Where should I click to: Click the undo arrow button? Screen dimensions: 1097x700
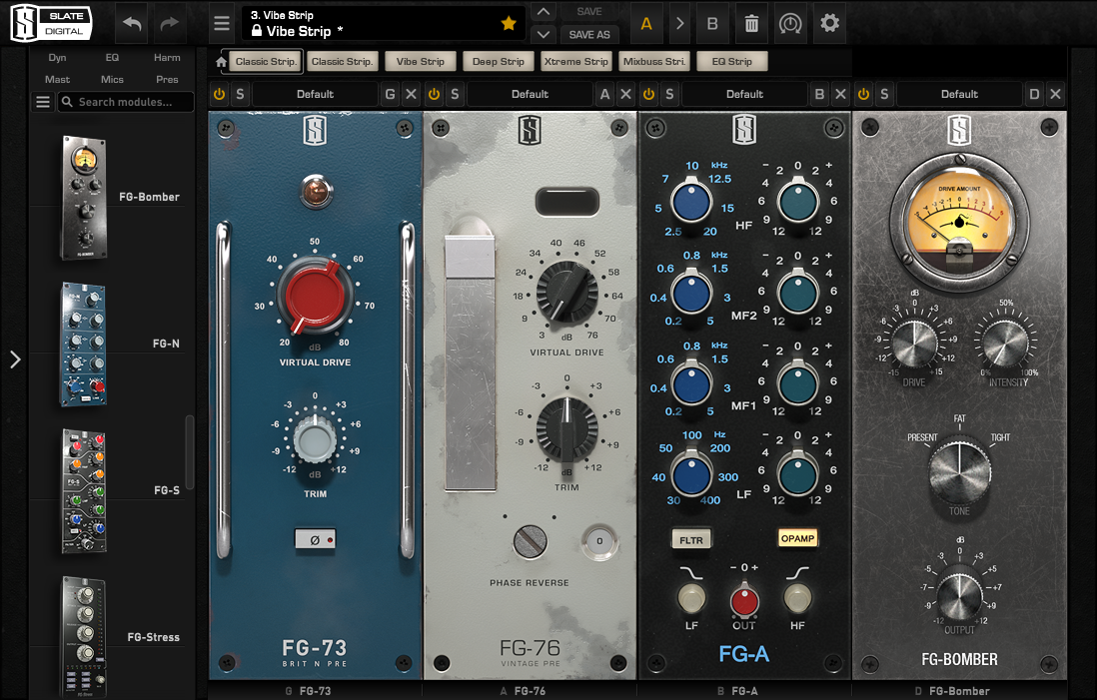point(132,23)
